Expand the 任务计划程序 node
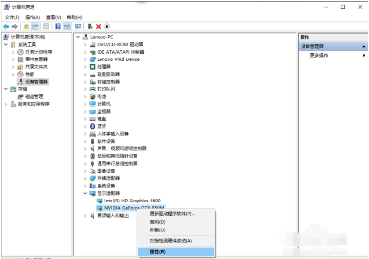Viewport: 369px width, 259px height. [13, 52]
